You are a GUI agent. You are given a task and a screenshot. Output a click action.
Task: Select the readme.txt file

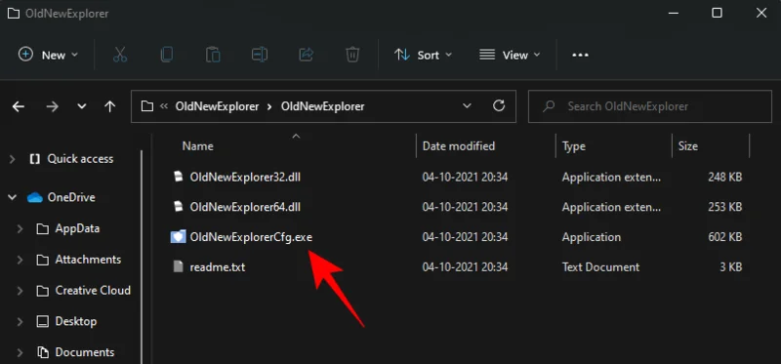tap(217, 266)
